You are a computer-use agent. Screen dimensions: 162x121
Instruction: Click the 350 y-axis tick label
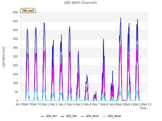click(x=15, y=39)
